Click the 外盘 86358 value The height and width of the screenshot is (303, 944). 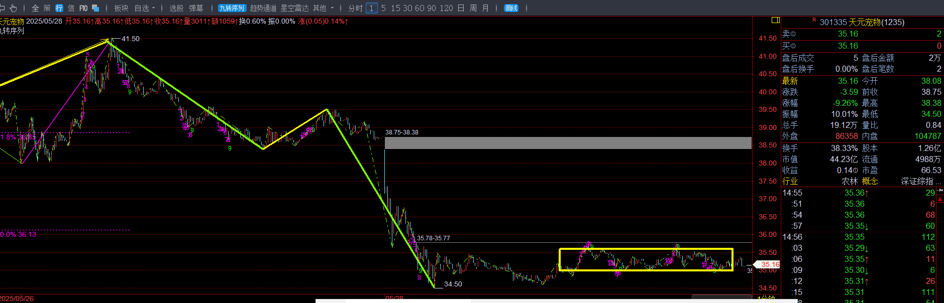(847, 136)
